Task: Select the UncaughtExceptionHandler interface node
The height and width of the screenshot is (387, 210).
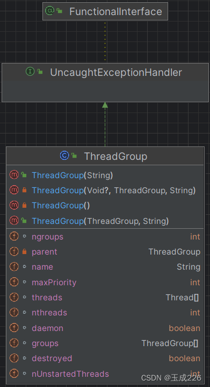Action: [105, 82]
